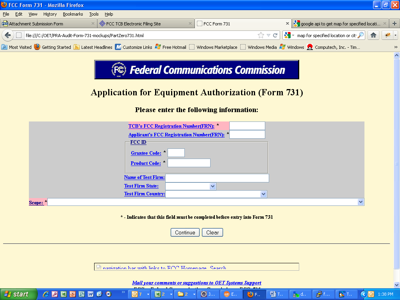Open Computech, Inc. bookmark
The height and width of the screenshot is (300, 400).
click(334, 47)
